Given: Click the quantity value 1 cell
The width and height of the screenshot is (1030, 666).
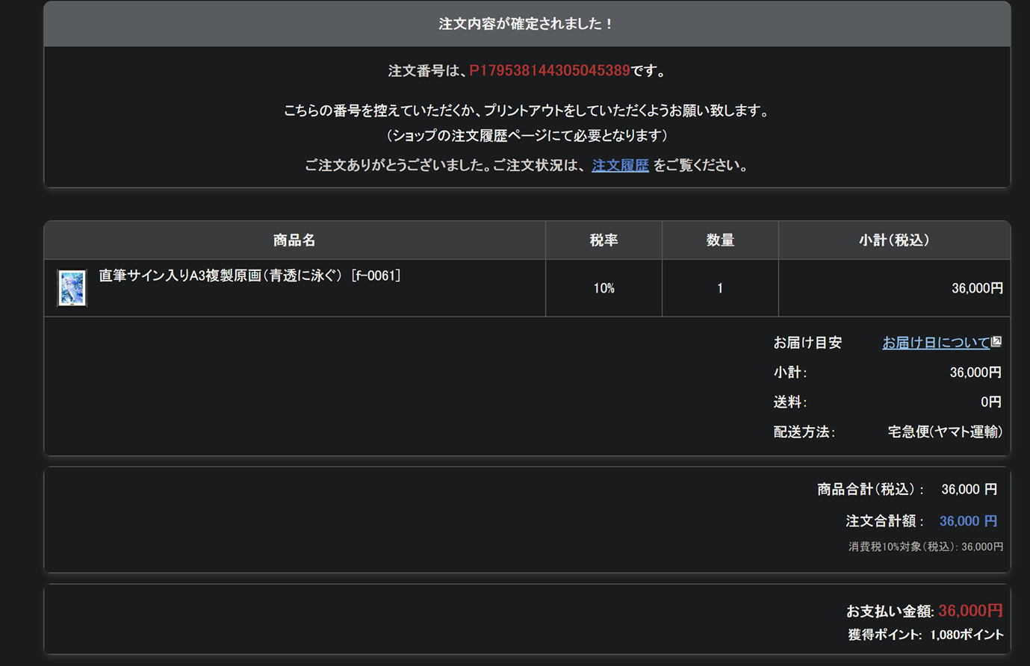Looking at the screenshot, I should 720,288.
